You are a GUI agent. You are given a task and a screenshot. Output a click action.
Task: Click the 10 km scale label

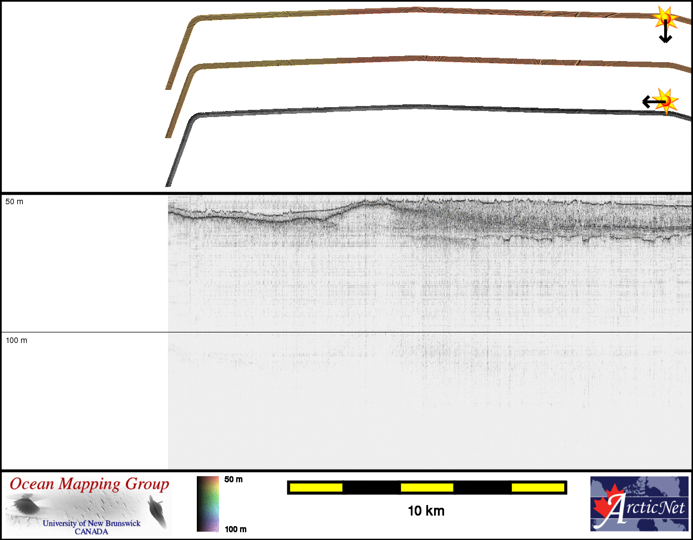(x=426, y=511)
